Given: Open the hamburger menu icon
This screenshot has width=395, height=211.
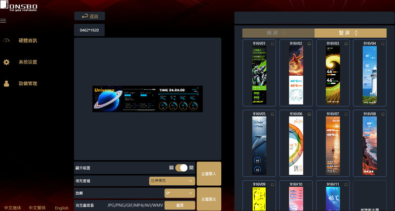Looking at the screenshot, I should point(3,21).
